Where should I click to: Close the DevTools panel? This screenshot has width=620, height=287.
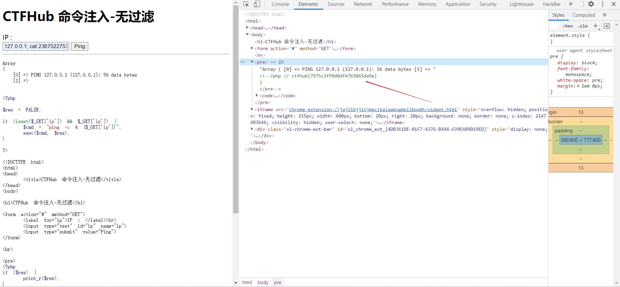coord(614,4)
